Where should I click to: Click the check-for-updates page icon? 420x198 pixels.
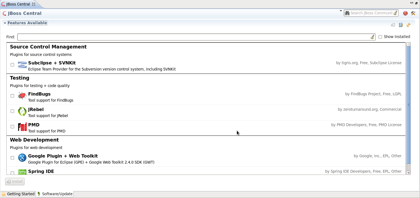click(x=401, y=25)
